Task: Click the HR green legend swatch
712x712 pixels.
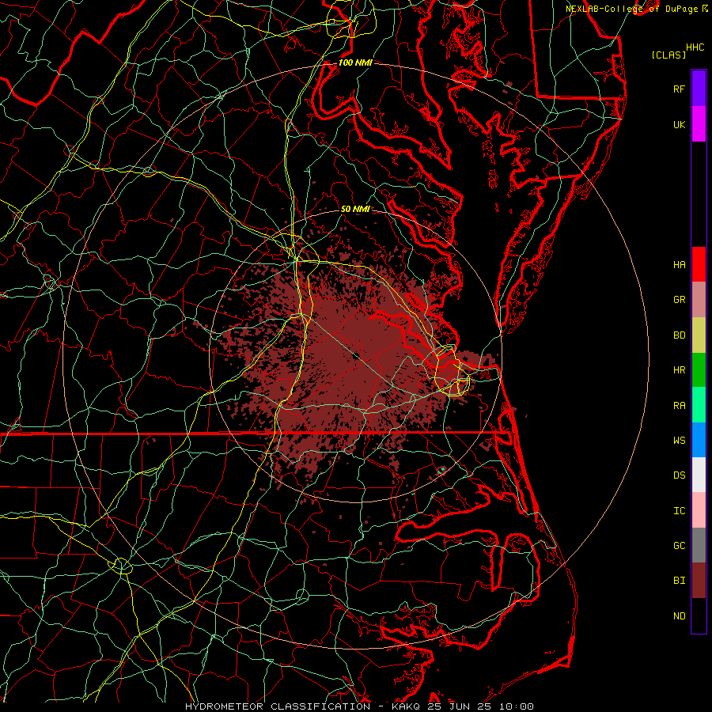Action: (x=699, y=370)
